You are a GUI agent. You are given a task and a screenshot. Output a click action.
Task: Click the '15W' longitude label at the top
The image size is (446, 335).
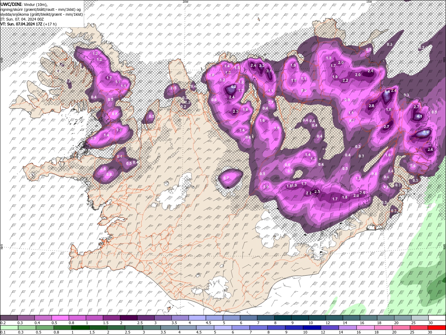(369, 2)
